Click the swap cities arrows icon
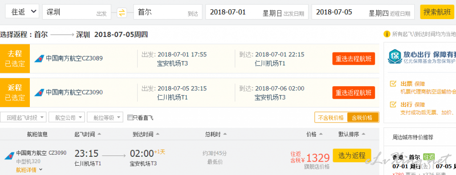The image size is (456, 175). (x=122, y=12)
